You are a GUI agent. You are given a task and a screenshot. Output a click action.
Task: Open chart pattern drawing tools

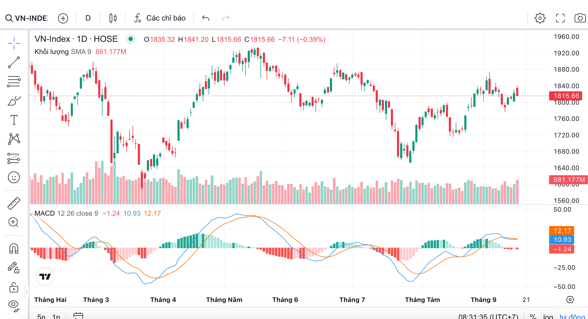[x=14, y=139]
